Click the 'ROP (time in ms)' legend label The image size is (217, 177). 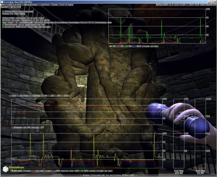[148, 46]
